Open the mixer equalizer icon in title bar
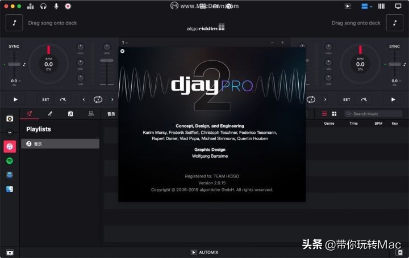 [x=31, y=6]
